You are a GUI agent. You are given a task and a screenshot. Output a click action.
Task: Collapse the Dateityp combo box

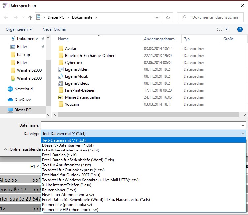pos(243,134)
